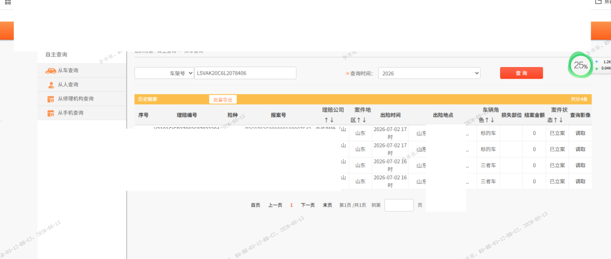The image size is (611, 259).
Task: Focus the VIN field containing LSVAK20C6L2078406
Action: coord(245,73)
